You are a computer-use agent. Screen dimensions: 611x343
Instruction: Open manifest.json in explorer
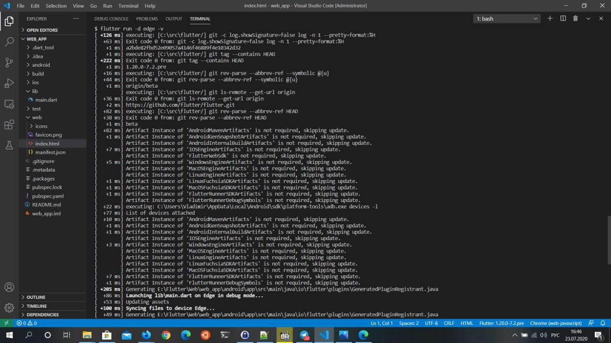pos(53,152)
